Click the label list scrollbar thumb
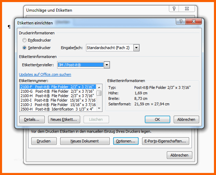The height and width of the screenshot is (175, 216). coord(99,93)
